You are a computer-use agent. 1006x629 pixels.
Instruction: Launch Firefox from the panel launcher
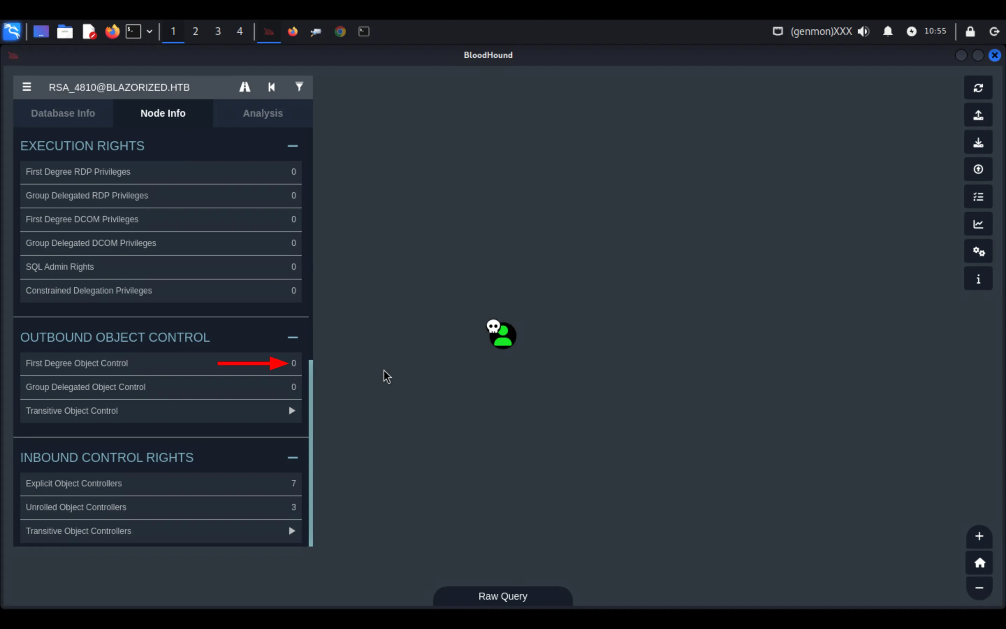[x=112, y=31]
